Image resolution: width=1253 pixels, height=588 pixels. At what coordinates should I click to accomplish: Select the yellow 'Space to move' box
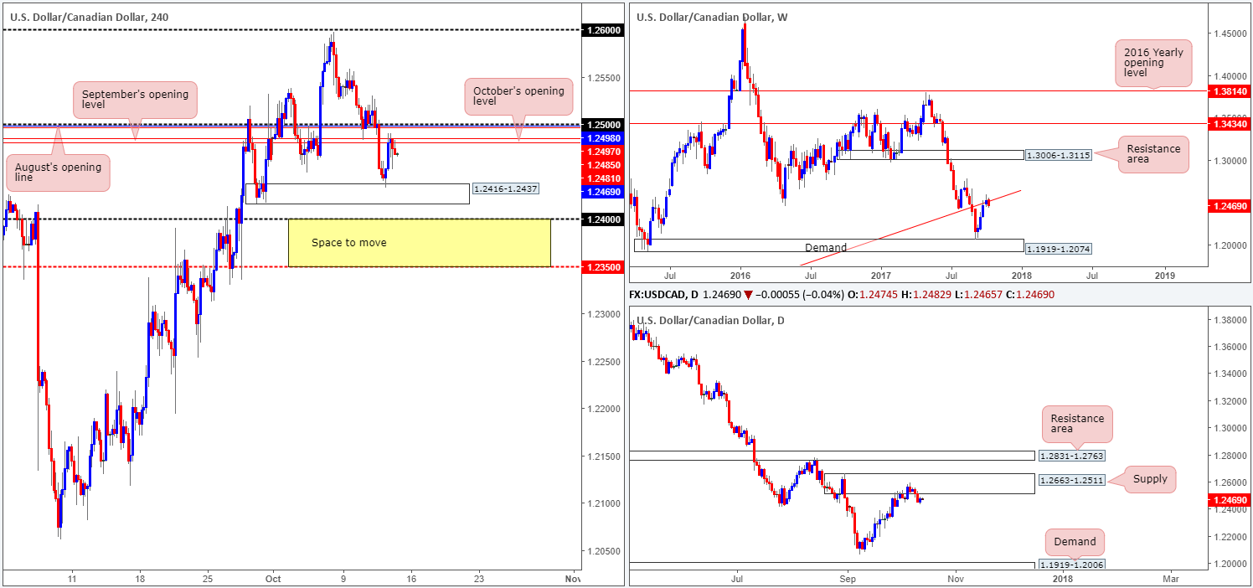(x=419, y=243)
